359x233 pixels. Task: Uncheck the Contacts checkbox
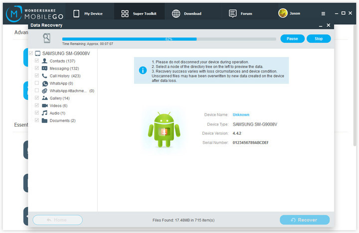(37, 61)
